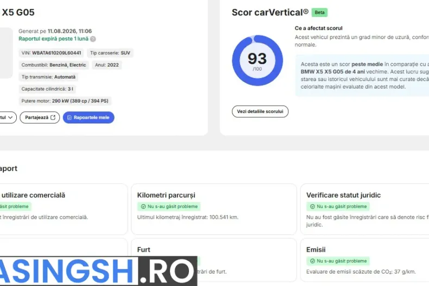Viewport: 429px width, 286px height.
Task: Open the Verificare statut juridic card
Action: coord(364,209)
